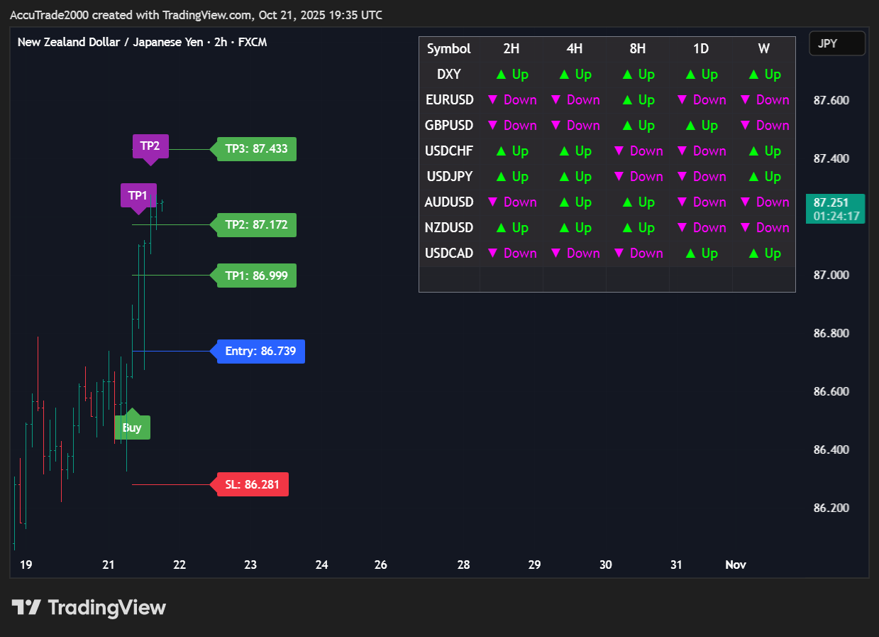The width and height of the screenshot is (879, 637).
Task: Click the 87.600 level on price scale
Action: point(831,100)
